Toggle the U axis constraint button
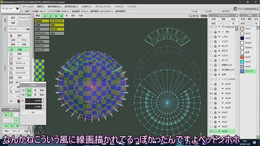Screen dimensions: 260x146 click(x=6, y=115)
